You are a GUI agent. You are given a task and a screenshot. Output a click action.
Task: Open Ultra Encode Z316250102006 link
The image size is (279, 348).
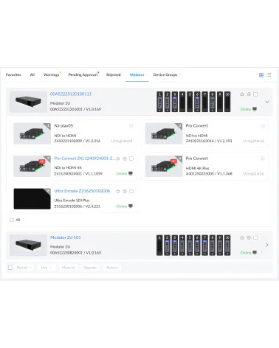tap(82, 191)
